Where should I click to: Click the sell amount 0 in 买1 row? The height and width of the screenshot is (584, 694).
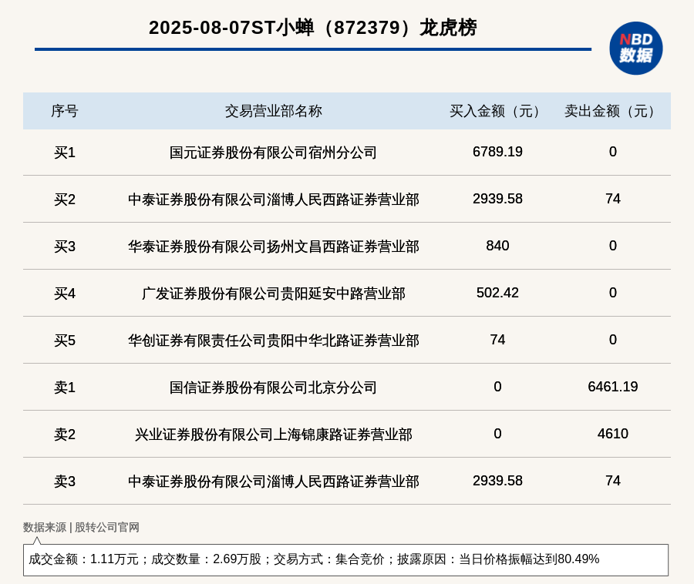click(612, 152)
